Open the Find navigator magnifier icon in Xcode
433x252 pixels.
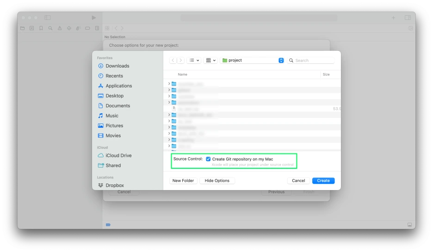coord(50,28)
